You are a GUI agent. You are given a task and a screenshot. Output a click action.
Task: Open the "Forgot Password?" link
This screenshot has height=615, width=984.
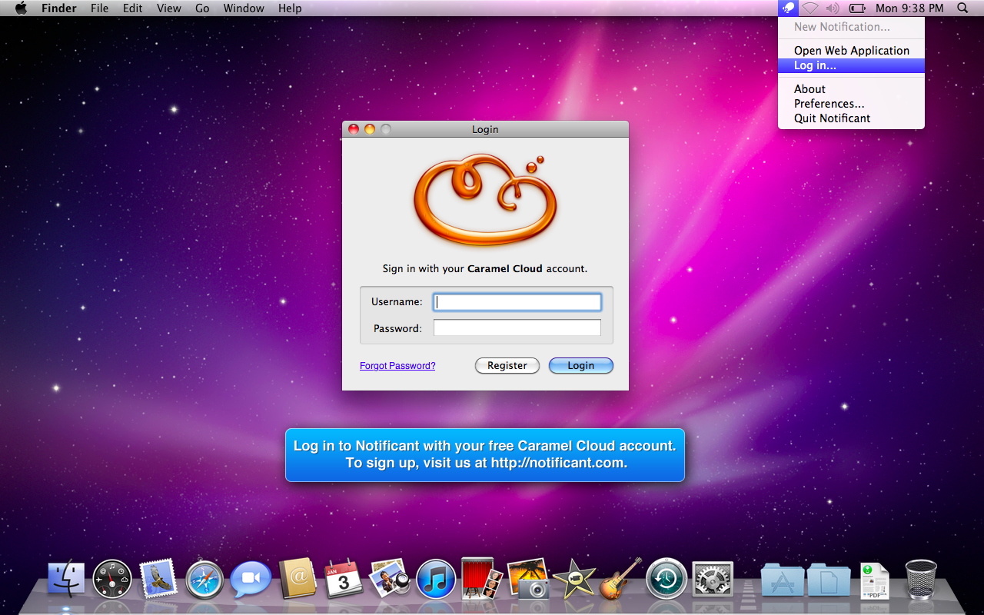[397, 365]
